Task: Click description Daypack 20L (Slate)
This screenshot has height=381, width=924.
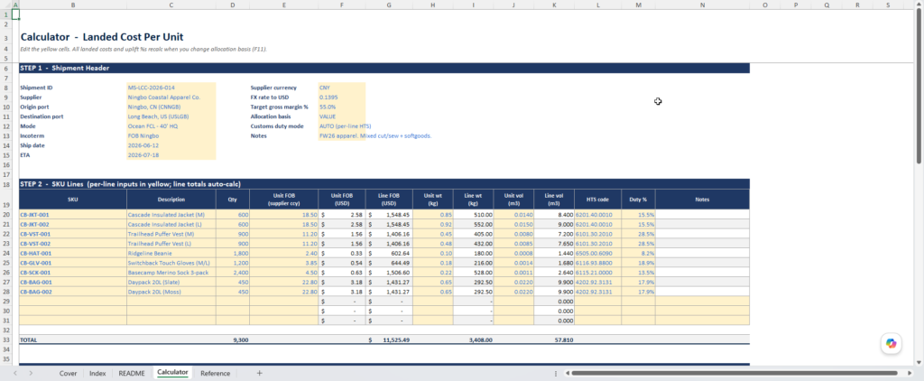Action: coord(171,283)
